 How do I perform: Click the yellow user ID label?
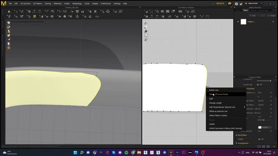pos(220,3)
